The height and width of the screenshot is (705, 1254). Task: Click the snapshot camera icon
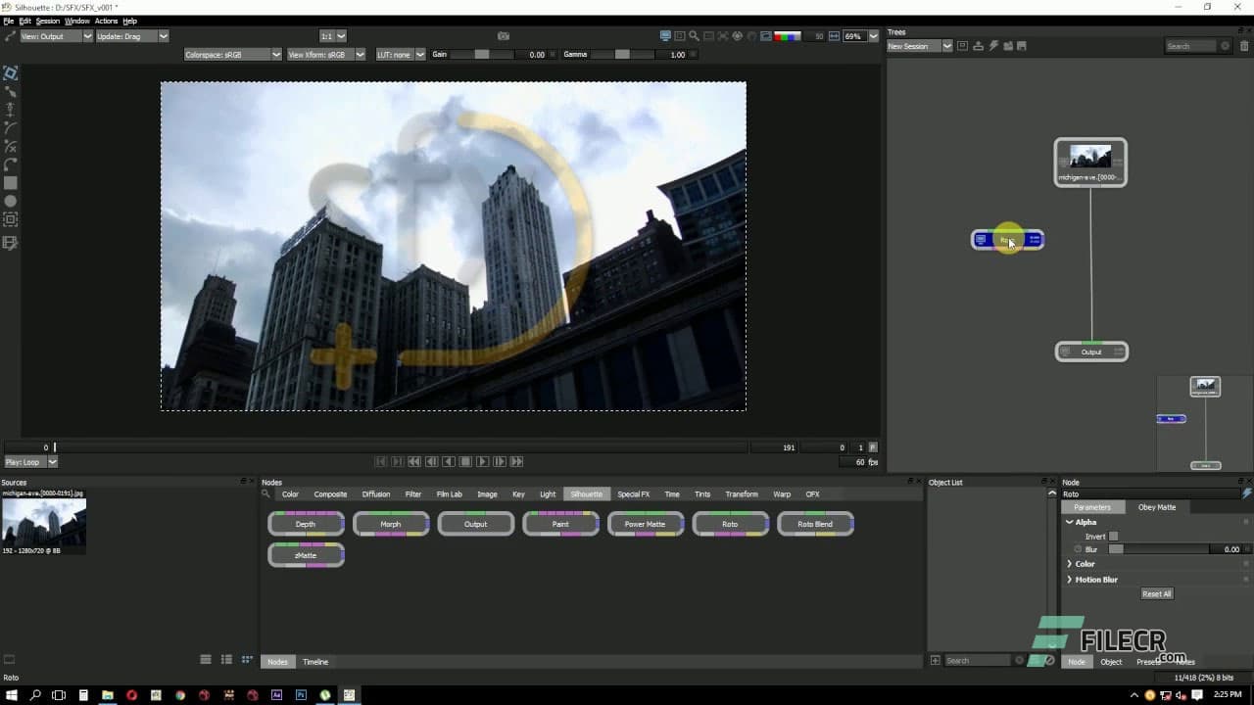pos(504,36)
